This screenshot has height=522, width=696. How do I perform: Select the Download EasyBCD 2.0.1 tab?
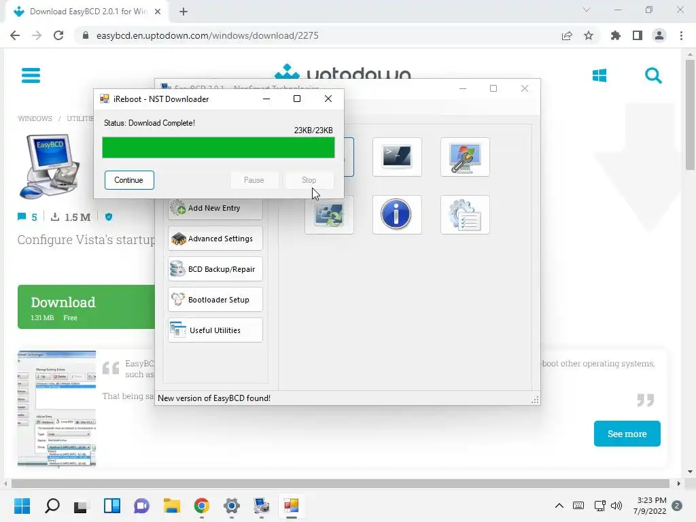(x=86, y=12)
